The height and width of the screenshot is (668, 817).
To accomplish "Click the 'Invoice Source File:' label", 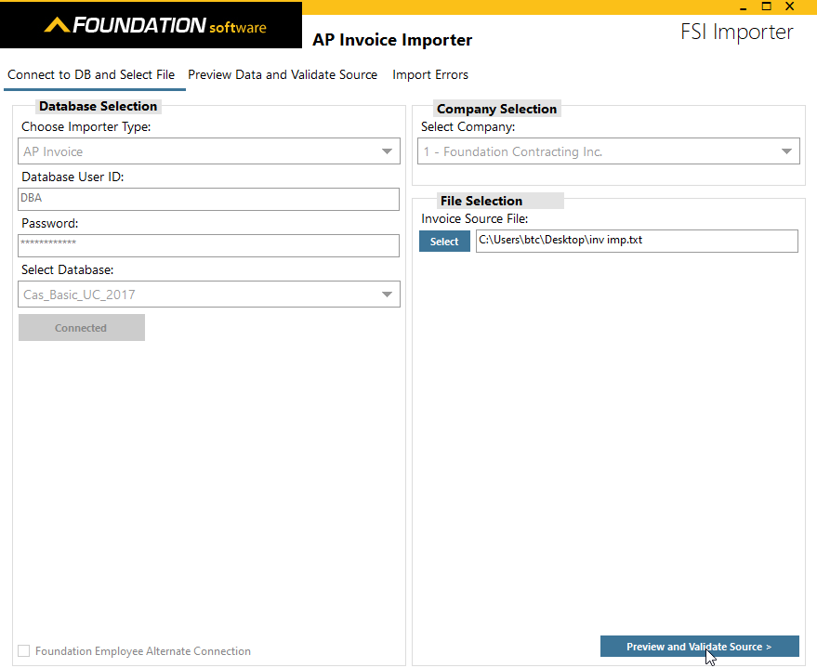I will [475, 218].
